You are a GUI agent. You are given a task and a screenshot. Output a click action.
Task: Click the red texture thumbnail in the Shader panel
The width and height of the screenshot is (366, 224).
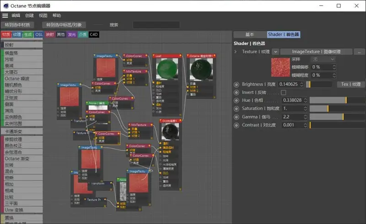[x=280, y=68]
